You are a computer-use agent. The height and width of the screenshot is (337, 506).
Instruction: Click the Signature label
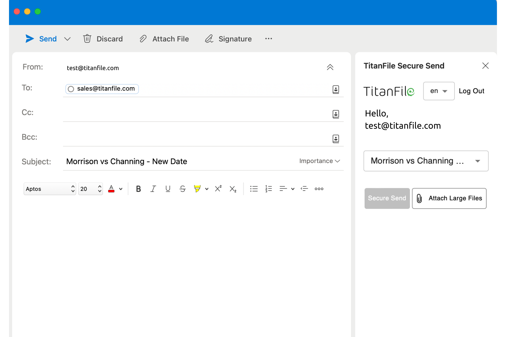click(x=235, y=39)
